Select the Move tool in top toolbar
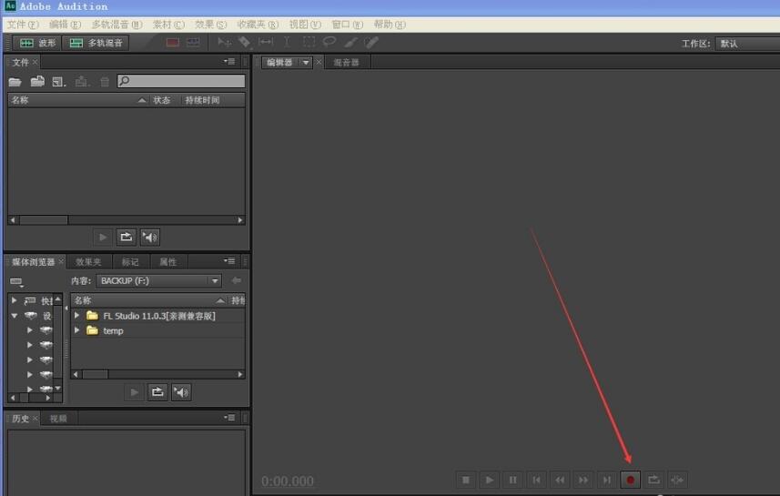780x496 pixels. click(x=224, y=42)
